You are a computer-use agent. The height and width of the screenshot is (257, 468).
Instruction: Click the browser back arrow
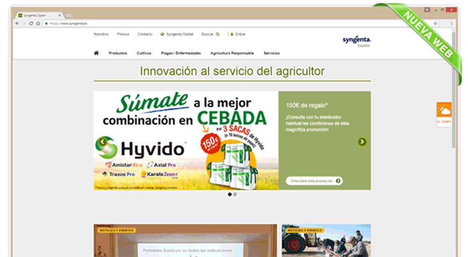point(18,23)
